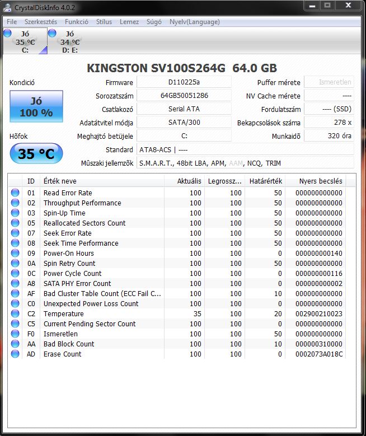Click the working hours field 320 óra
Image resolution: width=366 pixels, height=436 pixels.
pos(329,135)
